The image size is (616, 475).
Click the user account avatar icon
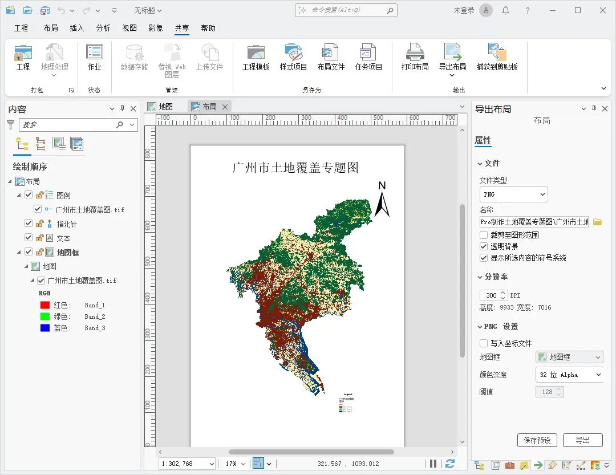pos(486,11)
